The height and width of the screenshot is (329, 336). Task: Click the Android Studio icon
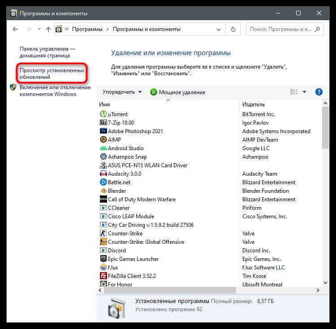[x=103, y=148]
